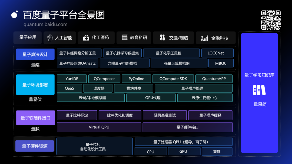
Task: Select the 量子神经网络UAnsatz box
Action: tap(77, 63)
